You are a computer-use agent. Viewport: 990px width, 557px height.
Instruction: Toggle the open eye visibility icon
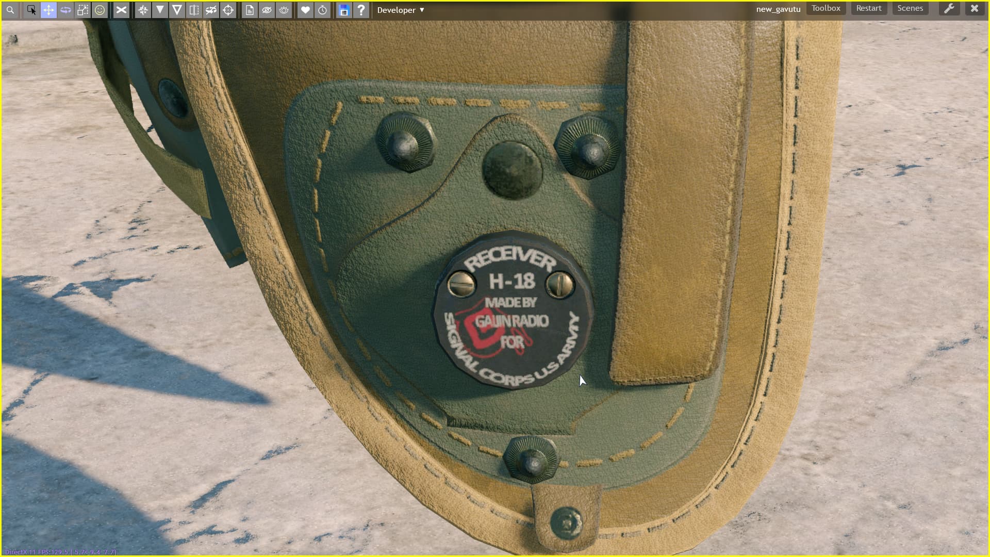pyautogui.click(x=284, y=10)
